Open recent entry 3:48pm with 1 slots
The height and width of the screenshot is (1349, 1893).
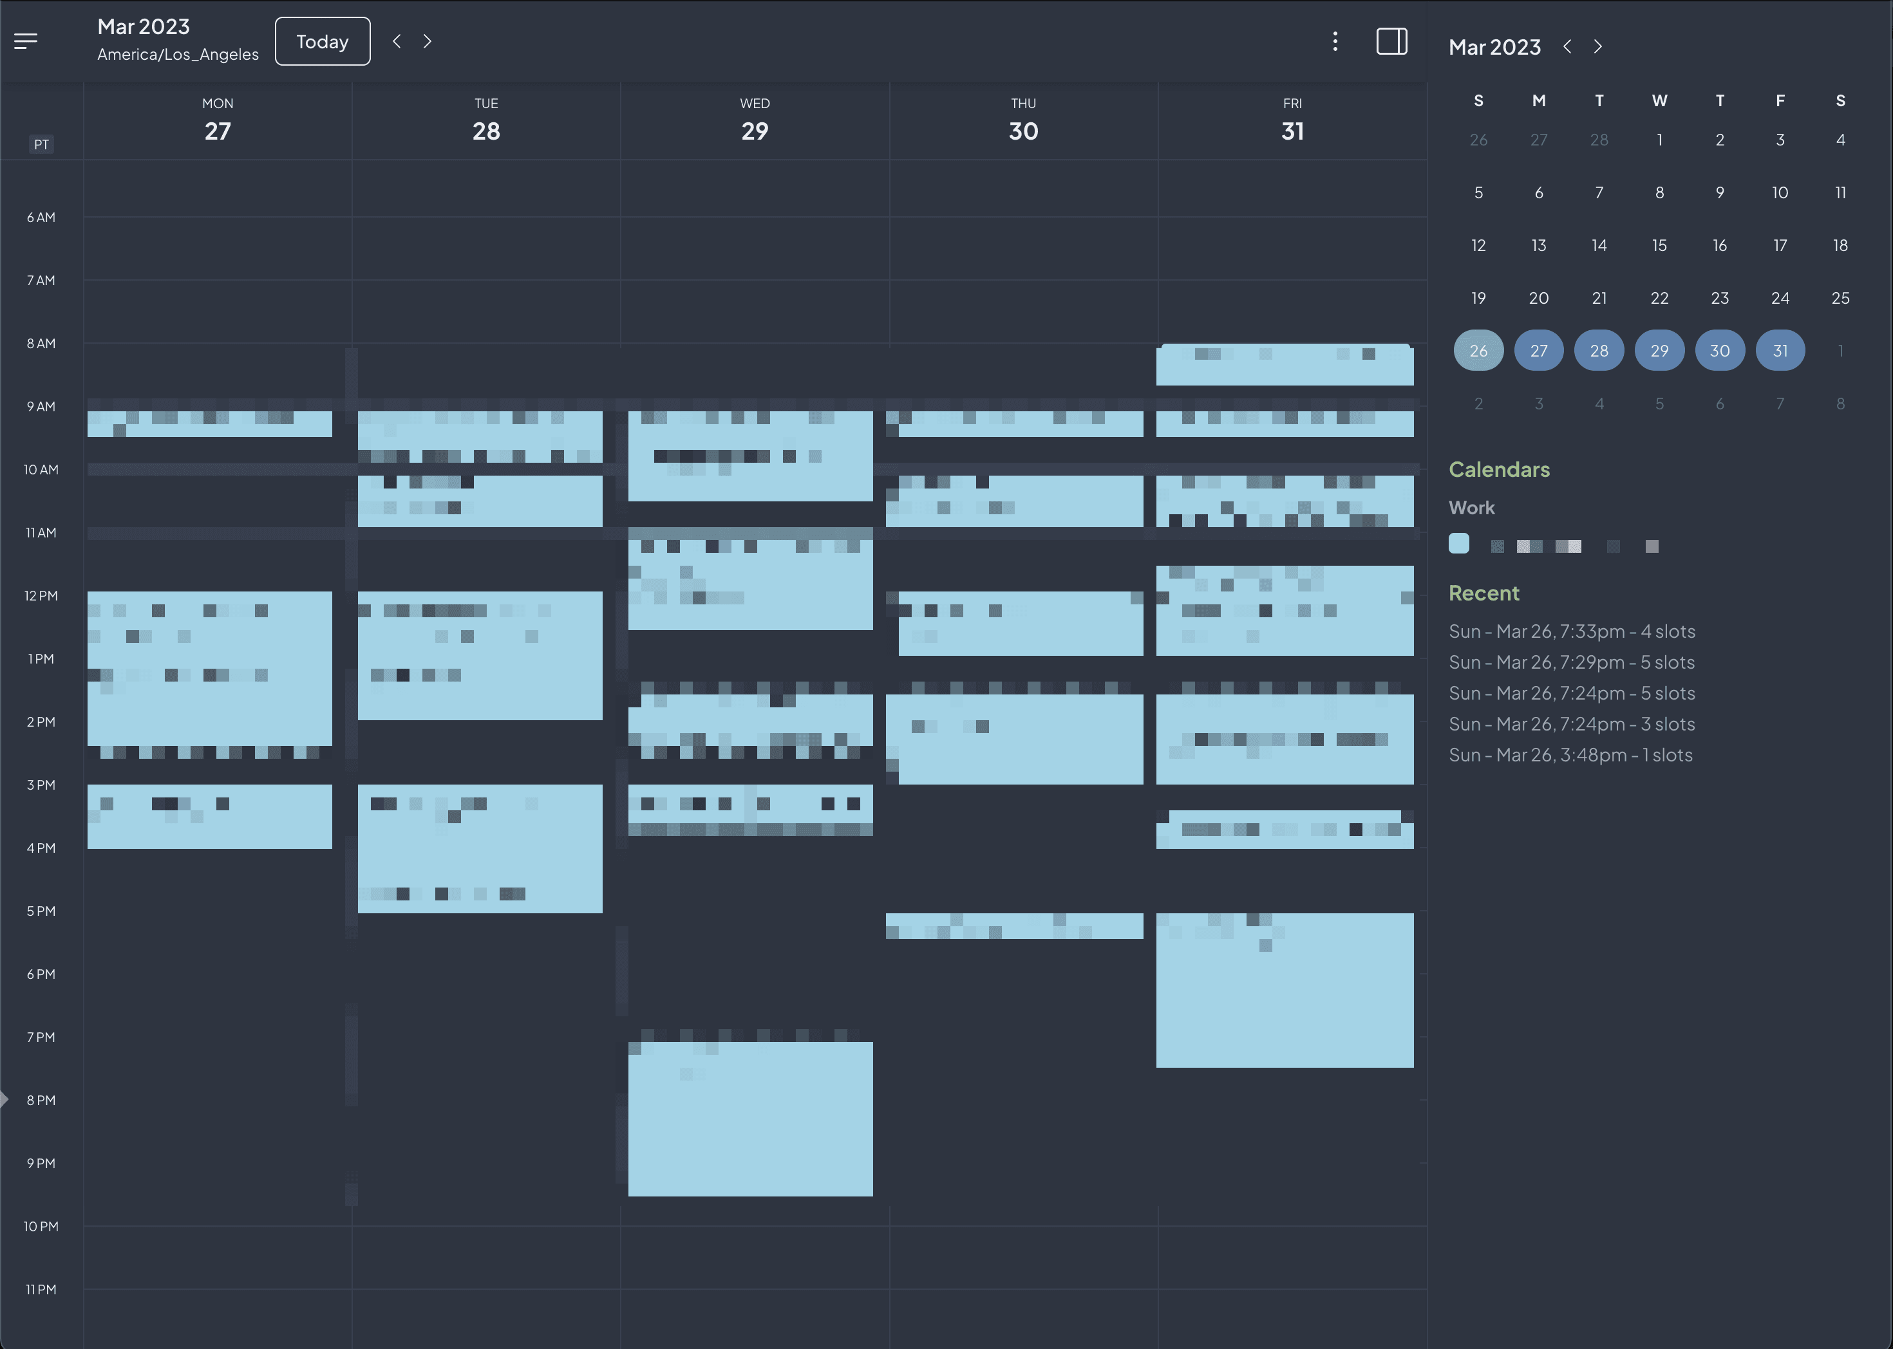tap(1570, 755)
